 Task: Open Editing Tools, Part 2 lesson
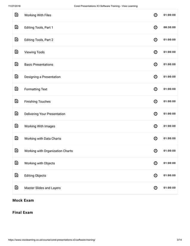39,40
